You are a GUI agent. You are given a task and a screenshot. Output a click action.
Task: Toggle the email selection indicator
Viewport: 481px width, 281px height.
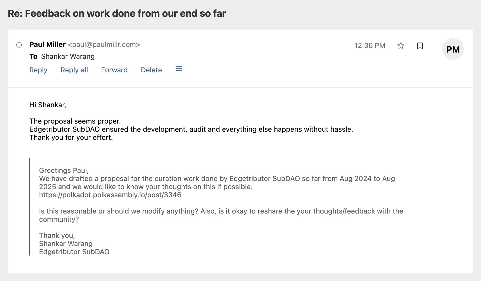19,45
